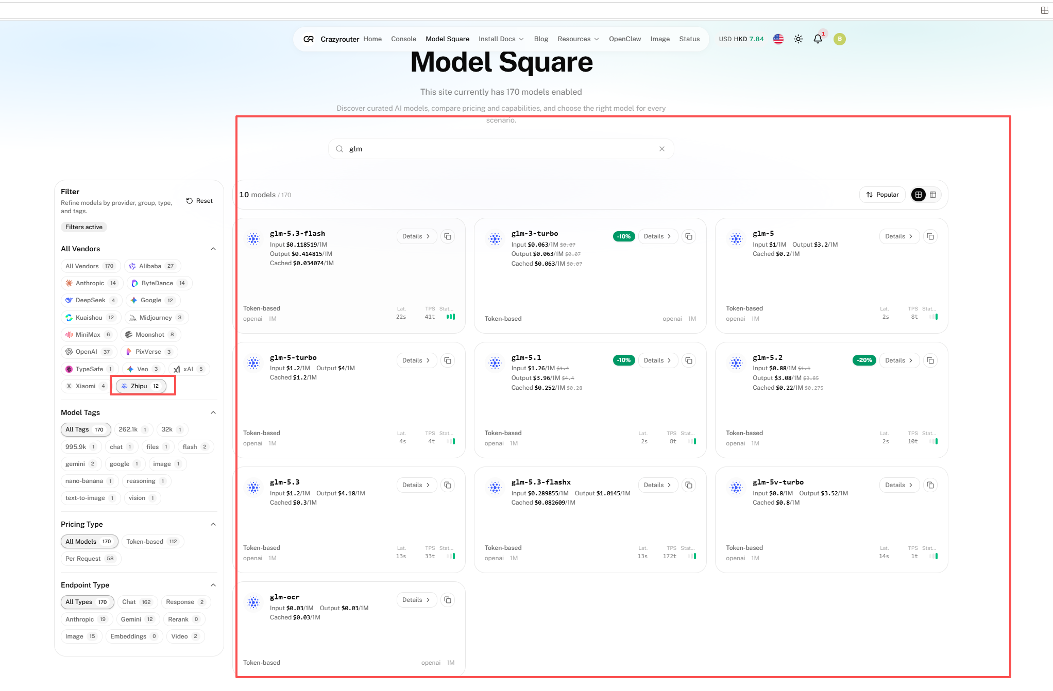Click the Crazyrouter logo
The width and height of the screenshot is (1053, 691).
pyautogui.click(x=331, y=39)
